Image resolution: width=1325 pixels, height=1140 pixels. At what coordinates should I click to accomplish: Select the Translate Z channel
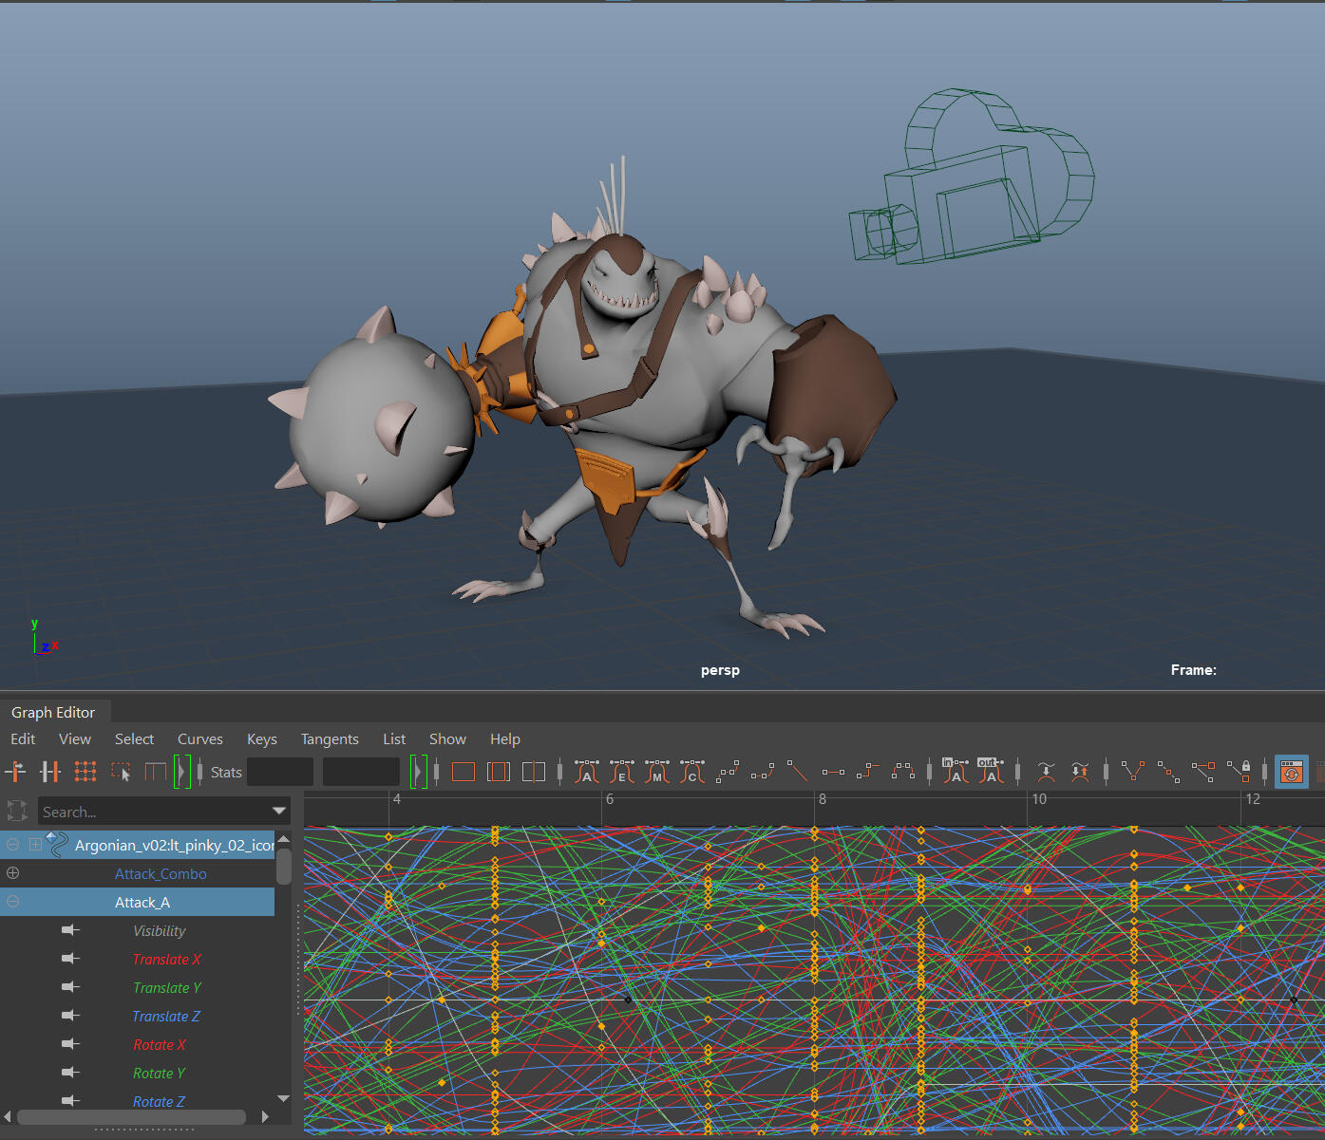click(166, 1017)
